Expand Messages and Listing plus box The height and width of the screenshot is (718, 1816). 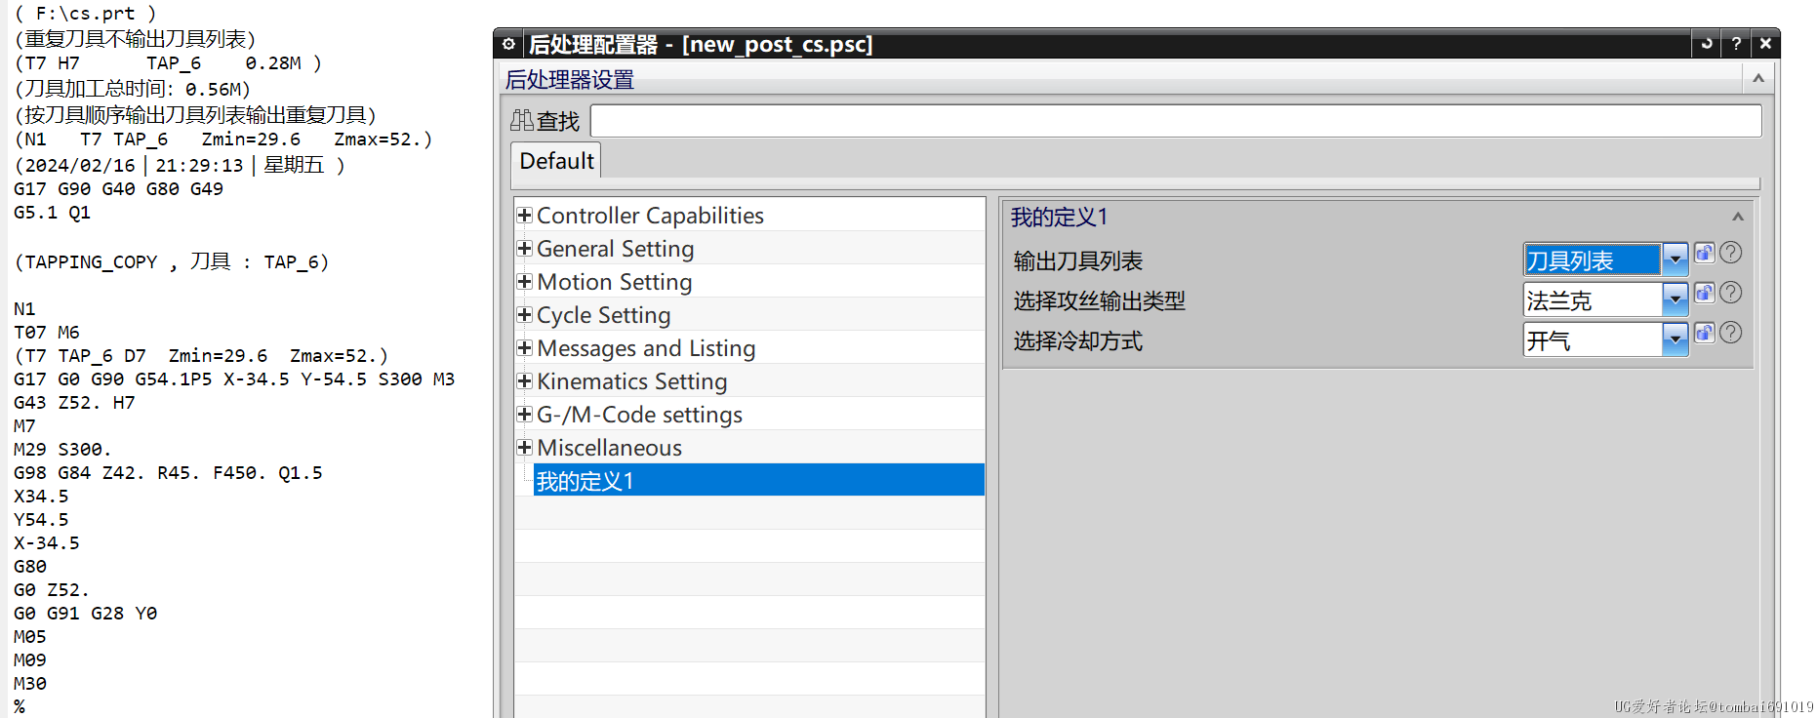(x=524, y=347)
